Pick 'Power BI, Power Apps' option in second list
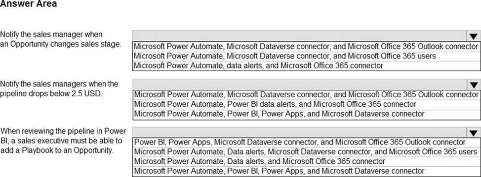The height and width of the screenshot is (177, 481). 307,114
